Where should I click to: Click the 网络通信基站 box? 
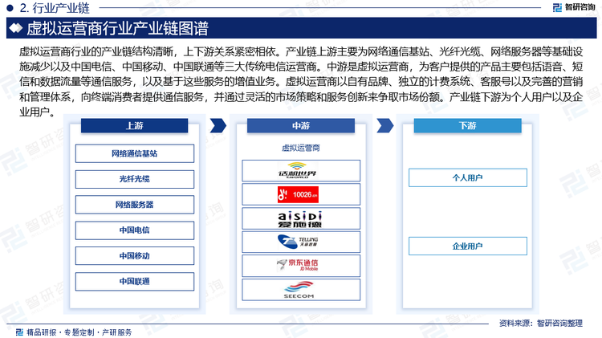[134, 153]
